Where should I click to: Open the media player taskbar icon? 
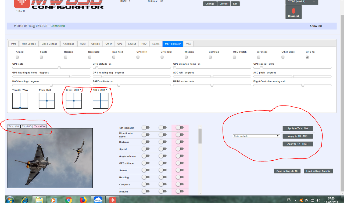click(x=53, y=200)
